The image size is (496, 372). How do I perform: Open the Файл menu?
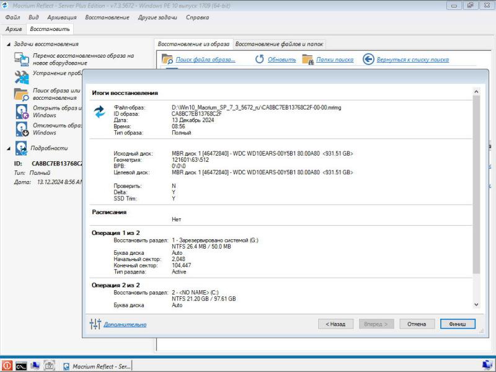[12, 17]
